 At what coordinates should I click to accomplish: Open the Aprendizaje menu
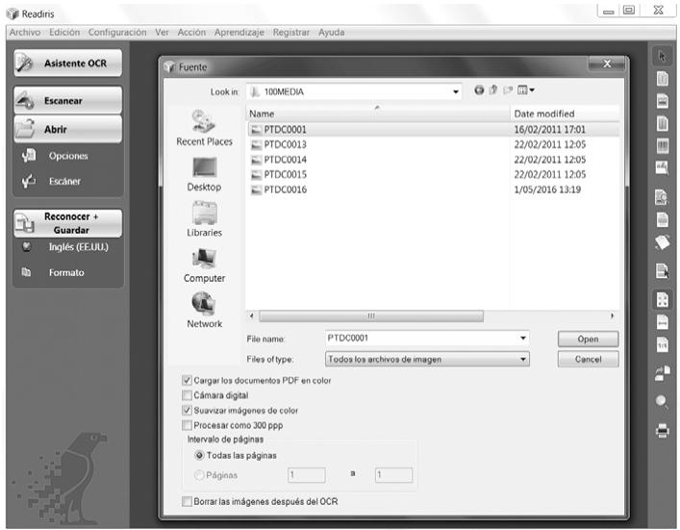pyautogui.click(x=239, y=33)
